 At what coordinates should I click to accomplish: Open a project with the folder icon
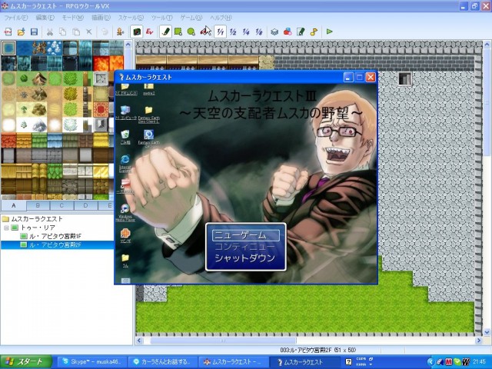coord(21,32)
